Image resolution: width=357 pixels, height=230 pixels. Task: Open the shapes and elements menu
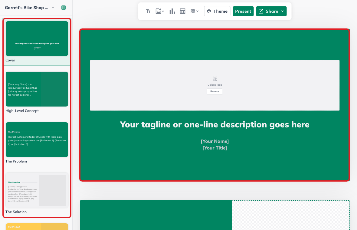point(195,11)
